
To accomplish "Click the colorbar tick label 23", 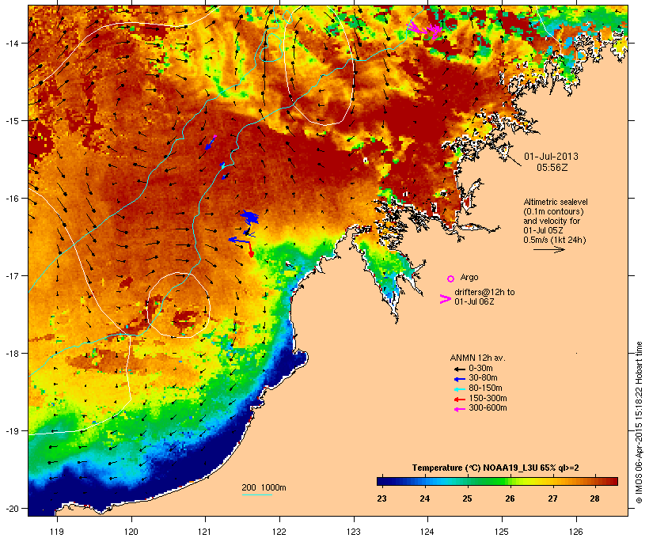I will click(381, 498).
